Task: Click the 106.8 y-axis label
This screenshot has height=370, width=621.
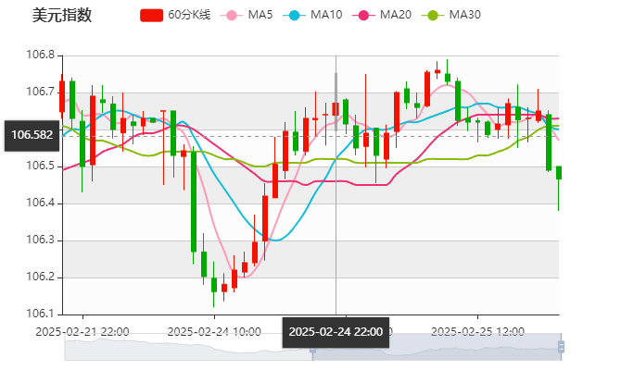Action: coord(41,55)
